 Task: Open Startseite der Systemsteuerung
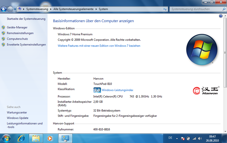(26, 19)
